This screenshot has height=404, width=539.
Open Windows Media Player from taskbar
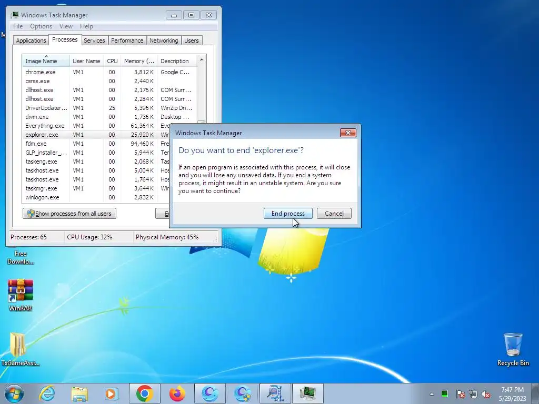[x=112, y=393]
